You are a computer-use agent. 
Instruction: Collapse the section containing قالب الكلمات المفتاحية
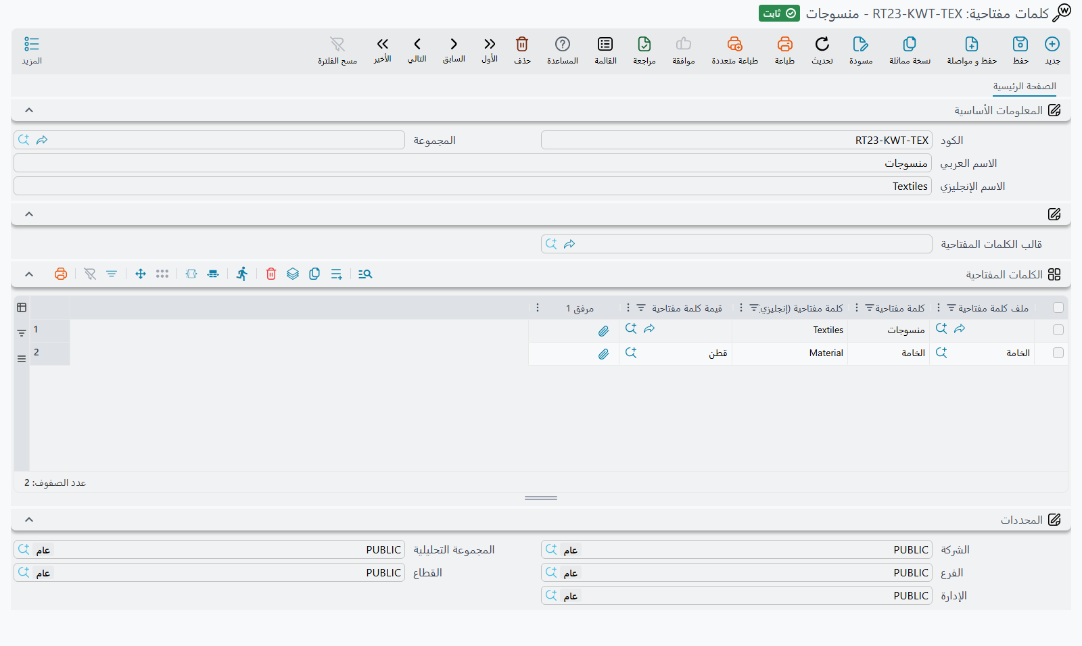pos(29,214)
